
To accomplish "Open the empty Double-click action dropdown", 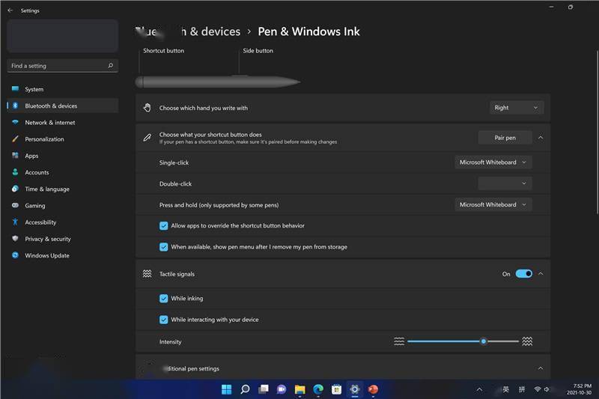I will point(505,183).
